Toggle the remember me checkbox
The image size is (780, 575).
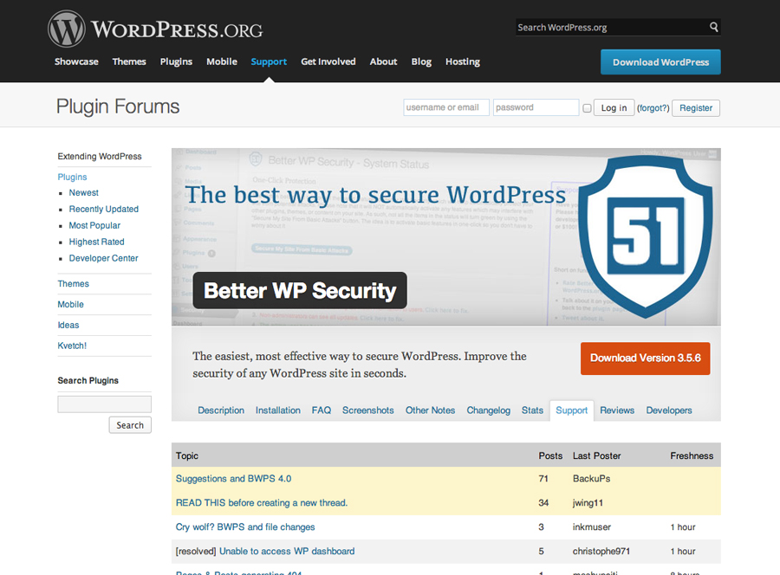(x=587, y=108)
